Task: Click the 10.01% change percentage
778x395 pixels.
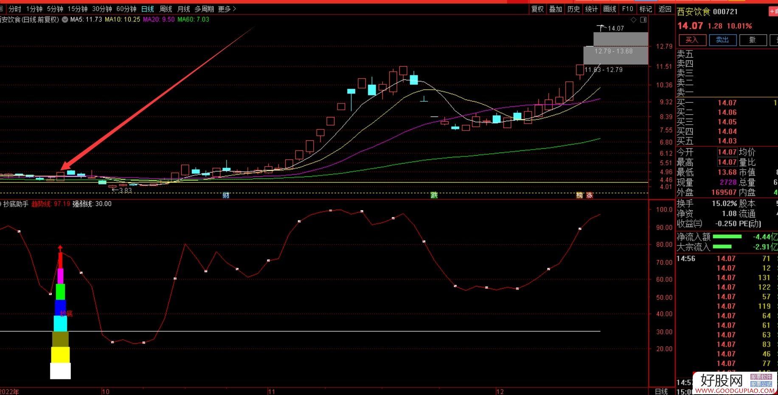Action: [x=739, y=26]
